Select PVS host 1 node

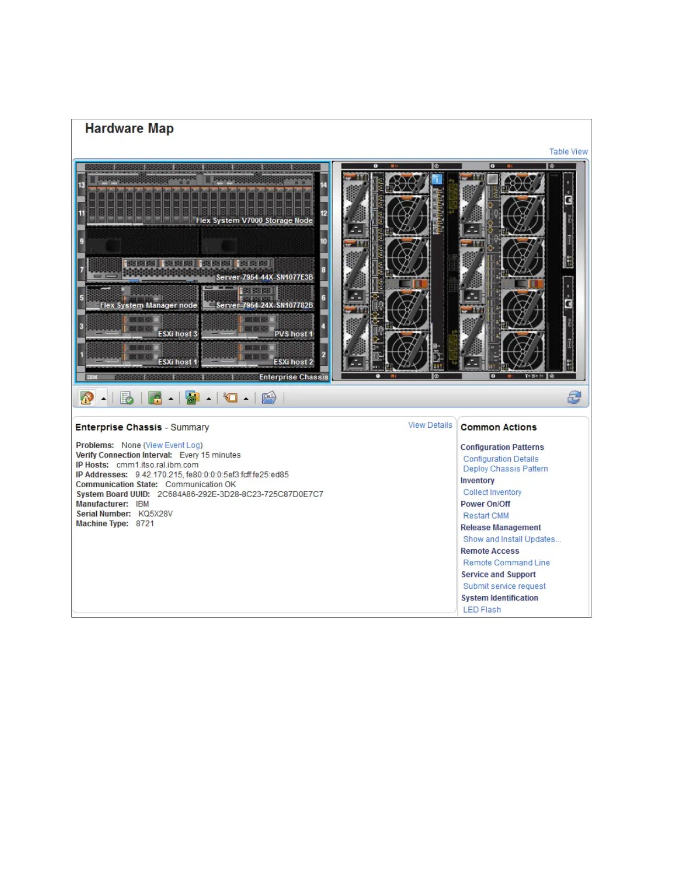tap(258, 326)
